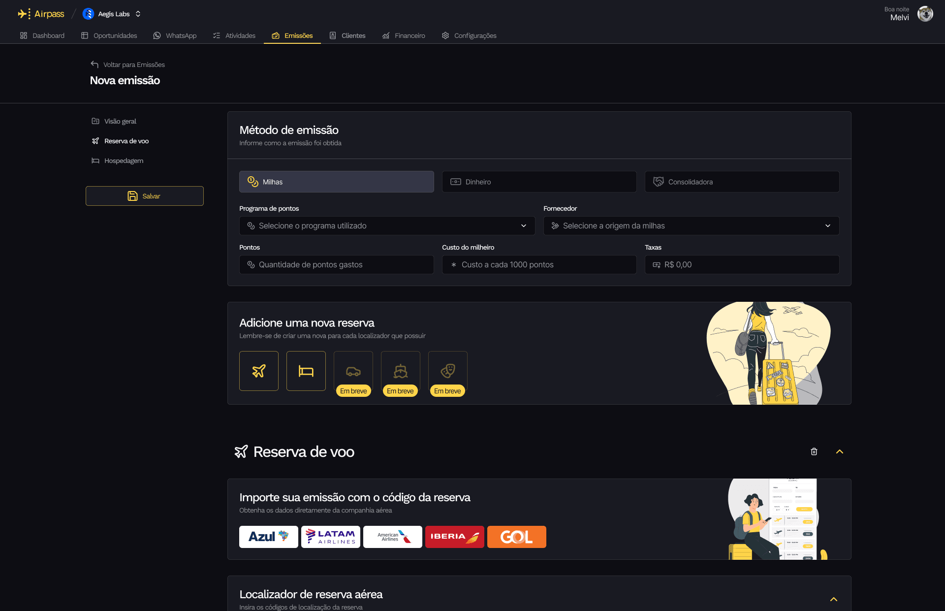Open the user profile avatar
The height and width of the screenshot is (611, 945).
(x=925, y=13)
